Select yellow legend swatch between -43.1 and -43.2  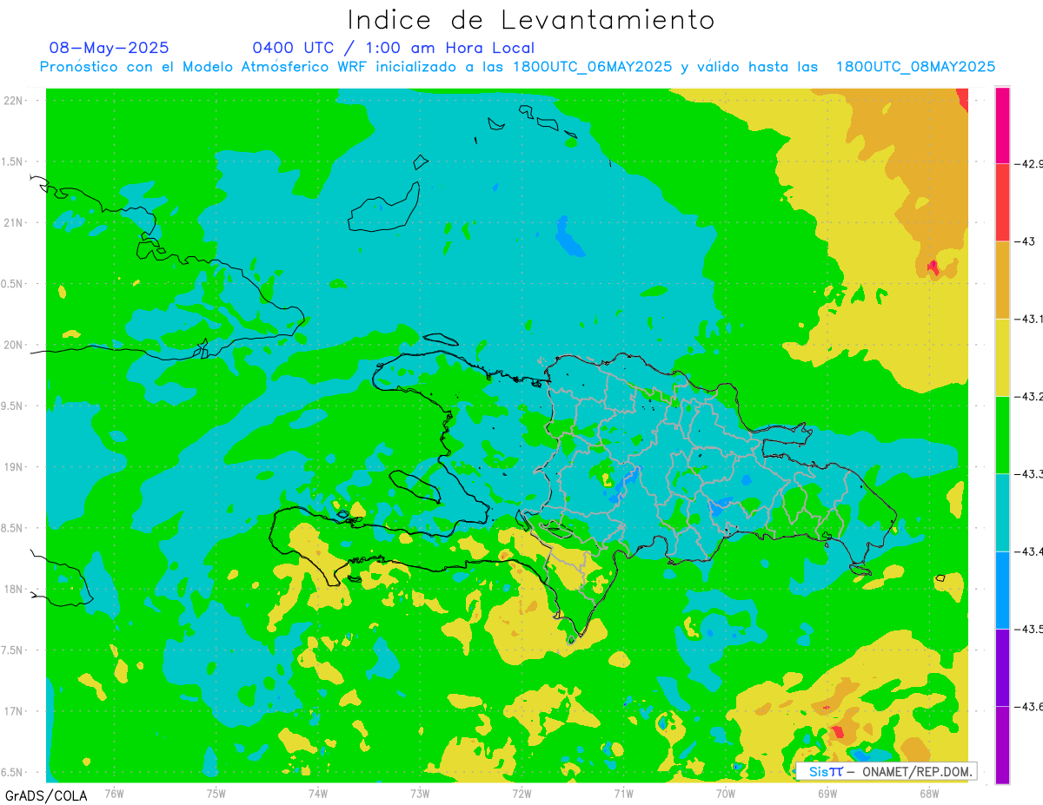(x=1002, y=357)
